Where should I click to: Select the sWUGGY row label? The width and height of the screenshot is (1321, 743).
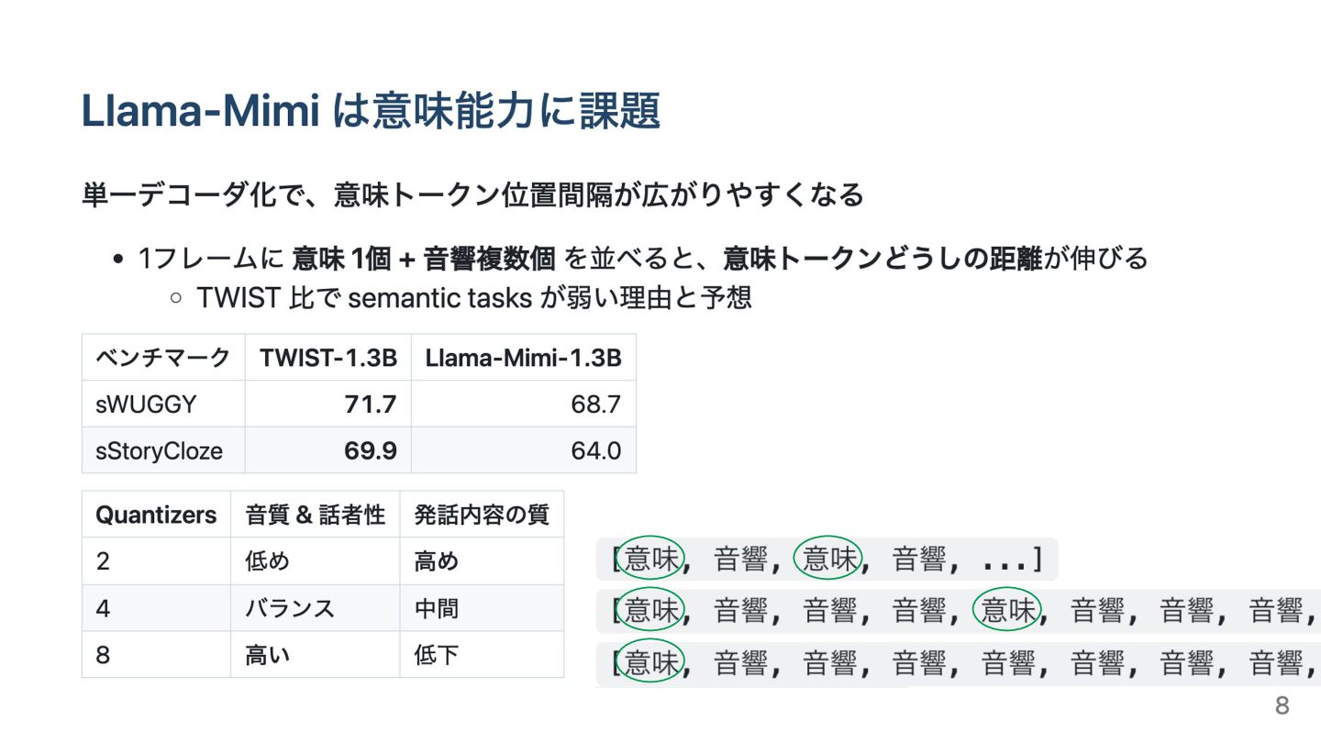tap(163, 404)
